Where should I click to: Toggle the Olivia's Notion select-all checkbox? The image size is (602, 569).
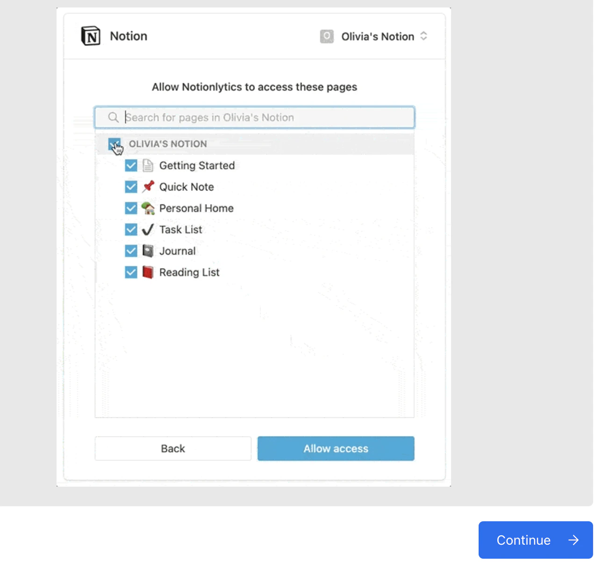click(x=114, y=144)
